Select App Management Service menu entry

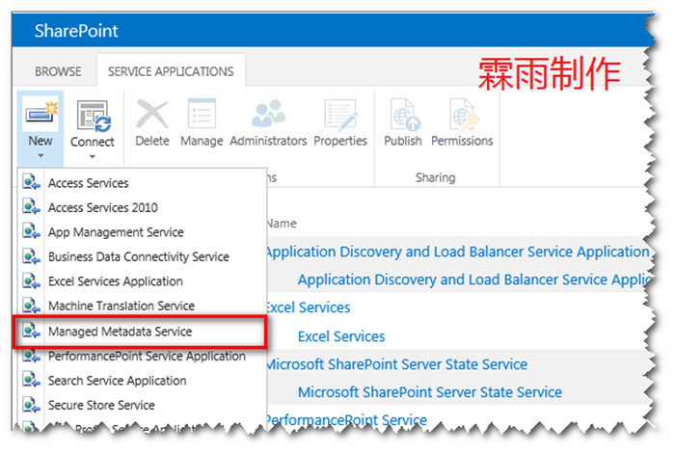point(142,232)
